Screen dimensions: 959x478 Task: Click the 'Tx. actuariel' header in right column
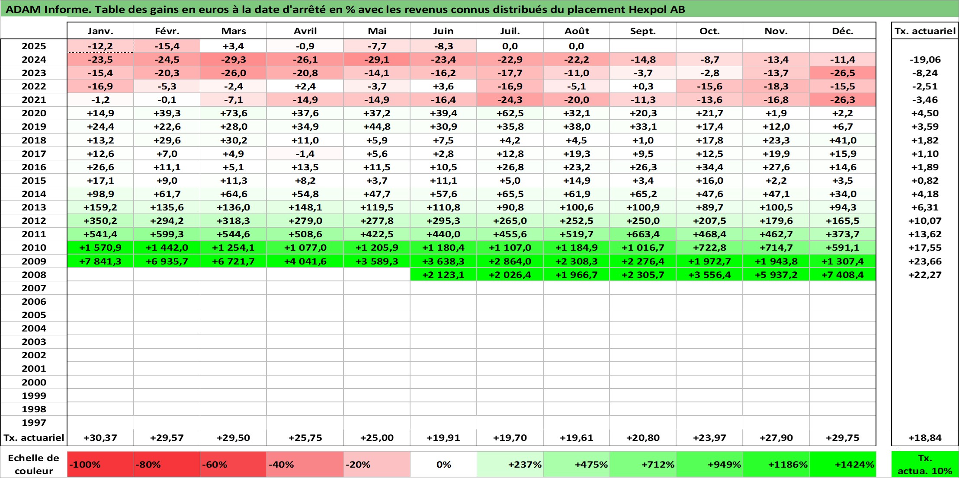coord(925,31)
